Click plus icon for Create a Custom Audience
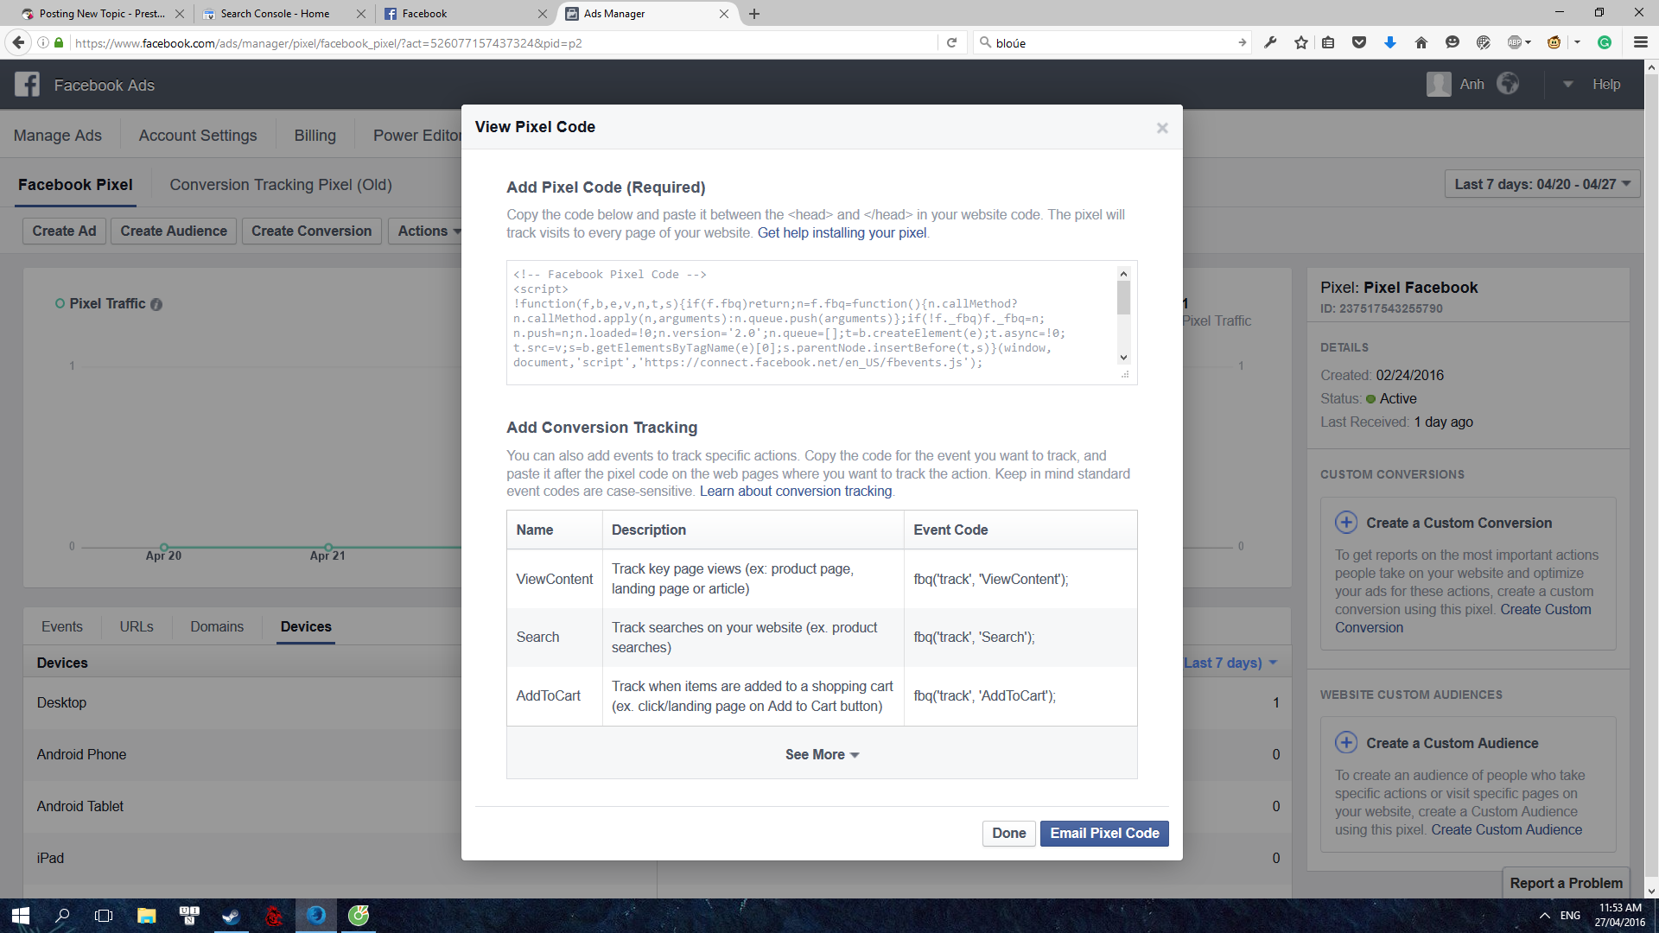 pyautogui.click(x=1346, y=743)
